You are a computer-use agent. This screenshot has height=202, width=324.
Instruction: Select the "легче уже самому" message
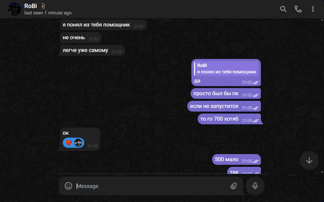click(x=92, y=51)
